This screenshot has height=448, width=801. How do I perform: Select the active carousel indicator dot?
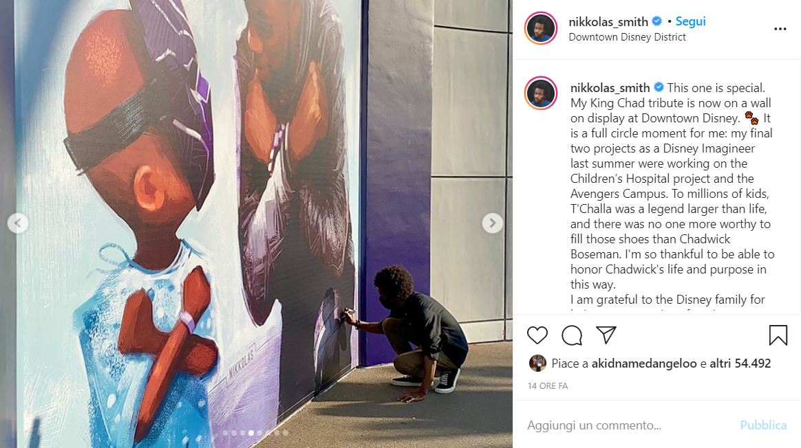[x=250, y=433]
